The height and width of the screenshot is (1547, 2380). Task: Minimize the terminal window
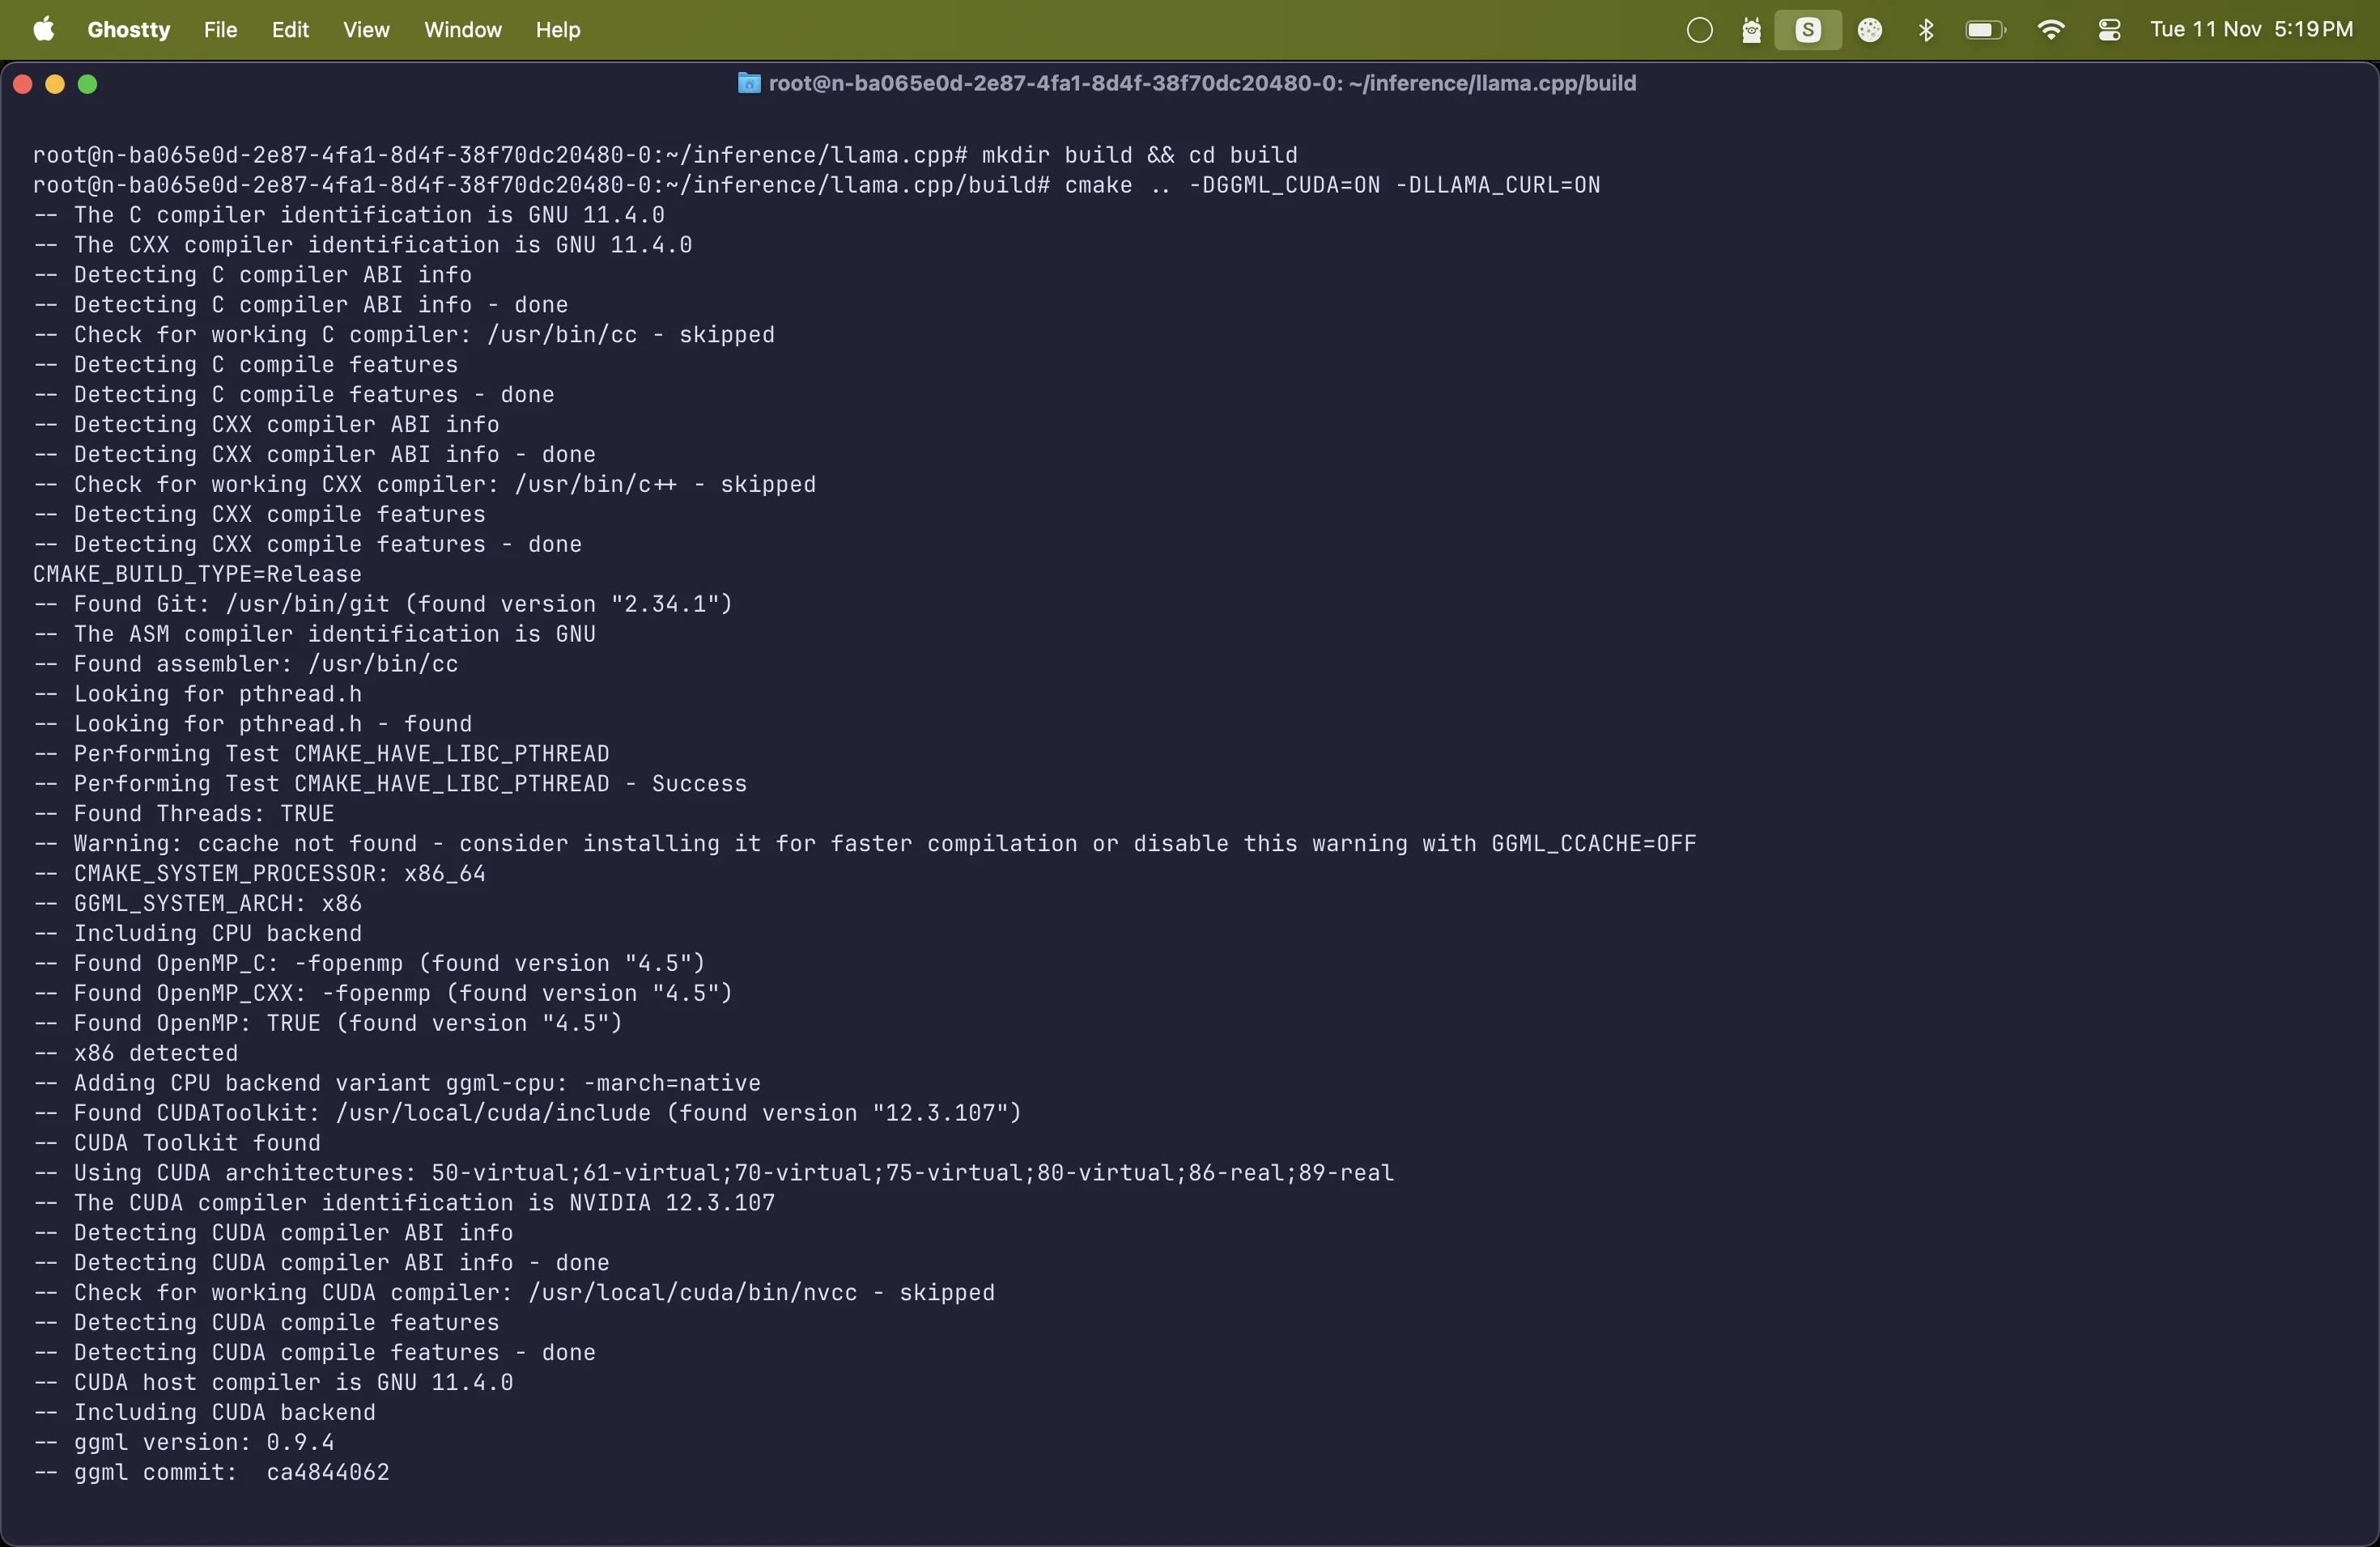55,84
